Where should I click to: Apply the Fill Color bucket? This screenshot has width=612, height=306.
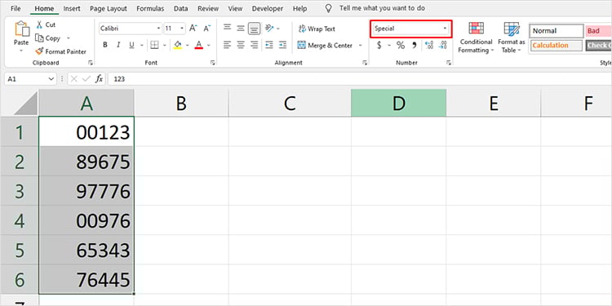pyautogui.click(x=178, y=45)
